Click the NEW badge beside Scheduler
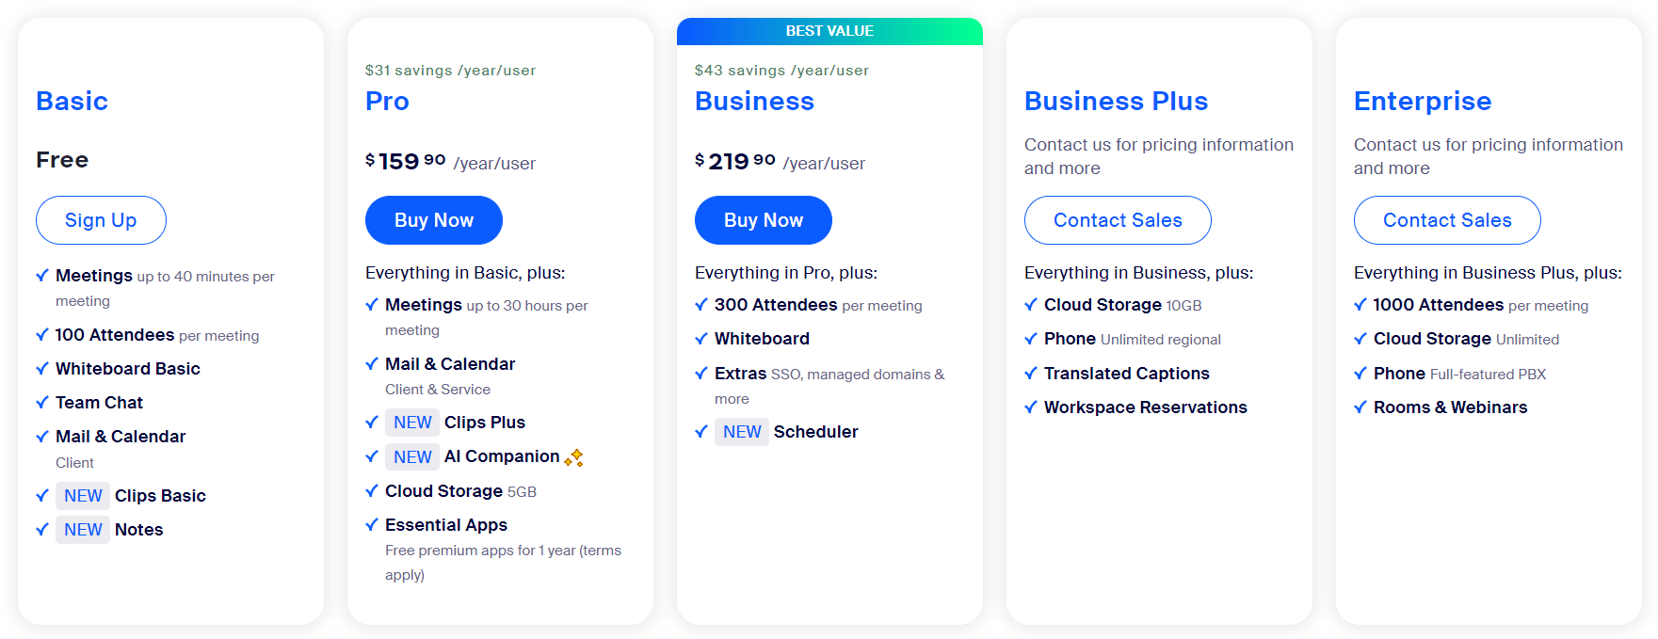The width and height of the screenshot is (1658, 639). [x=742, y=432]
